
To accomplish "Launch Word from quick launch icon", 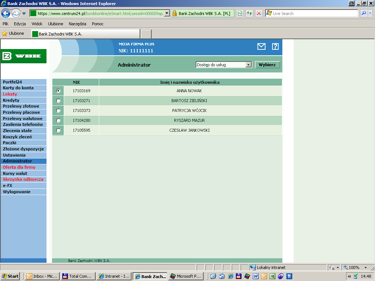I will point(255,276).
